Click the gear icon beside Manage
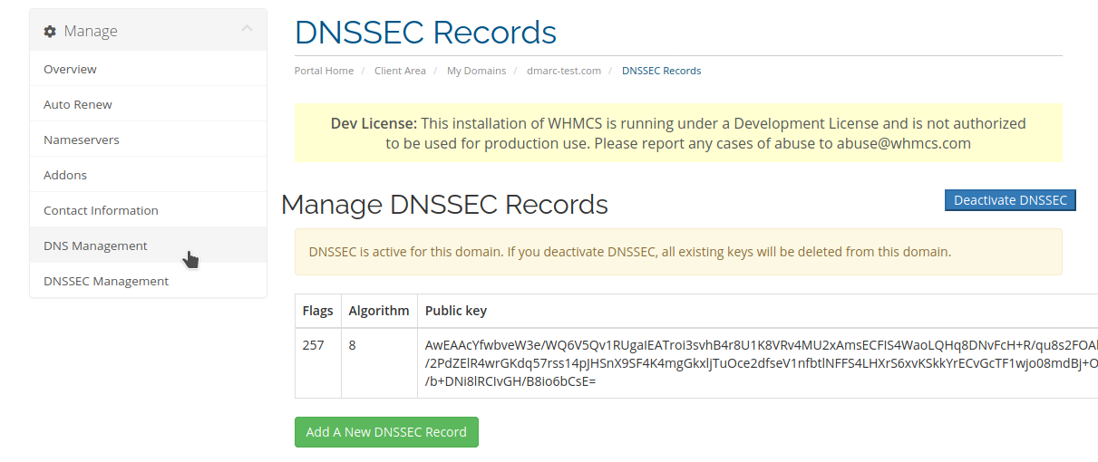Screen dimensions: 1098x462 [x=50, y=32]
